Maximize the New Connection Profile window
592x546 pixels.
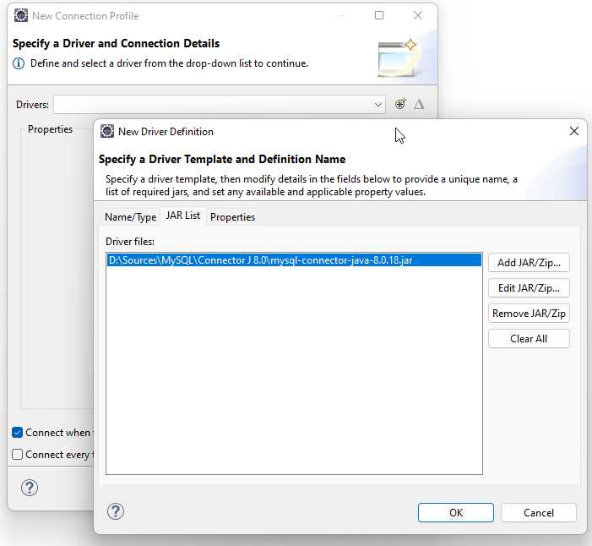tap(379, 15)
